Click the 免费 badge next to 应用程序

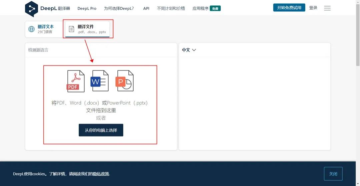click(215, 8)
